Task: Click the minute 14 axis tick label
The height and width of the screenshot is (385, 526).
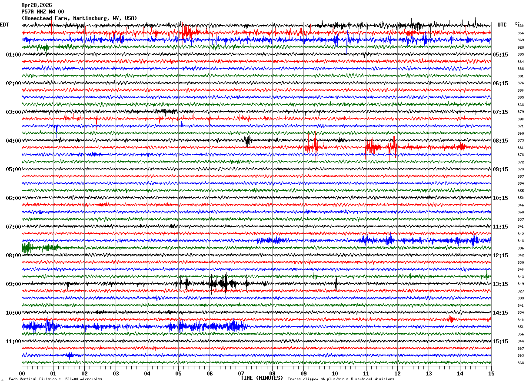Action: click(460, 373)
